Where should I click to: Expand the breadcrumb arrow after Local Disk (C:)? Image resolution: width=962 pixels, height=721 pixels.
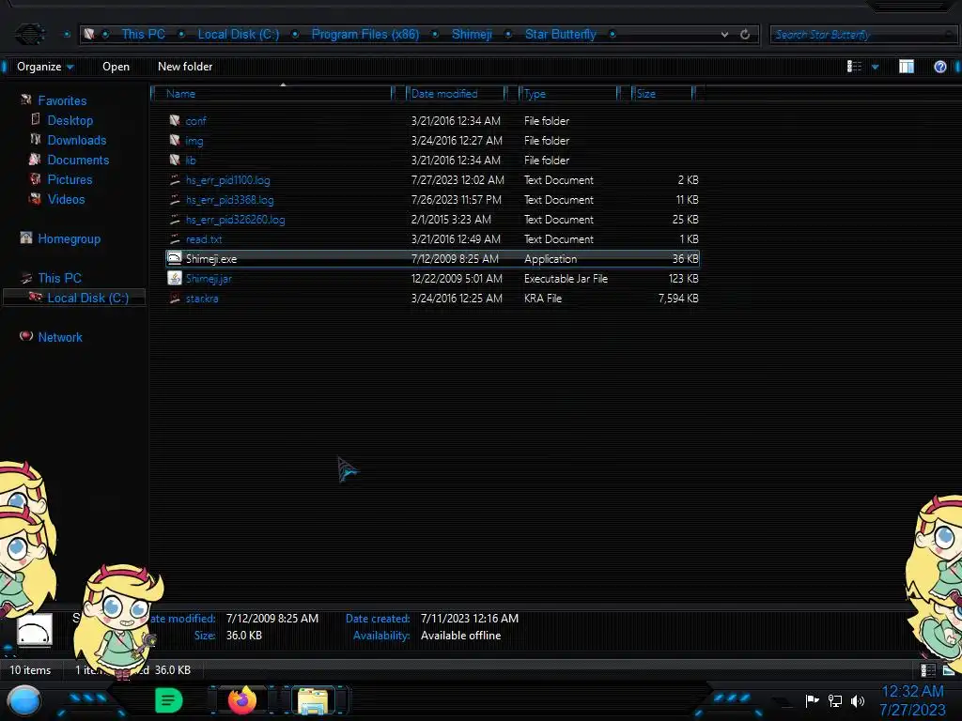(x=295, y=35)
